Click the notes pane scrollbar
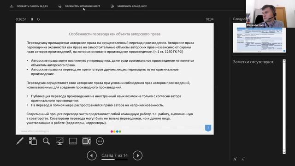Image resolution: width=295 pixels, height=166 pixels. click(284, 107)
